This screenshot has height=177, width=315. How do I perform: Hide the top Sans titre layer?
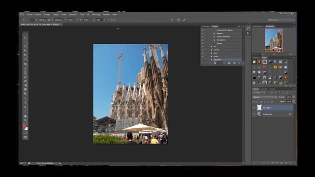point(254,108)
